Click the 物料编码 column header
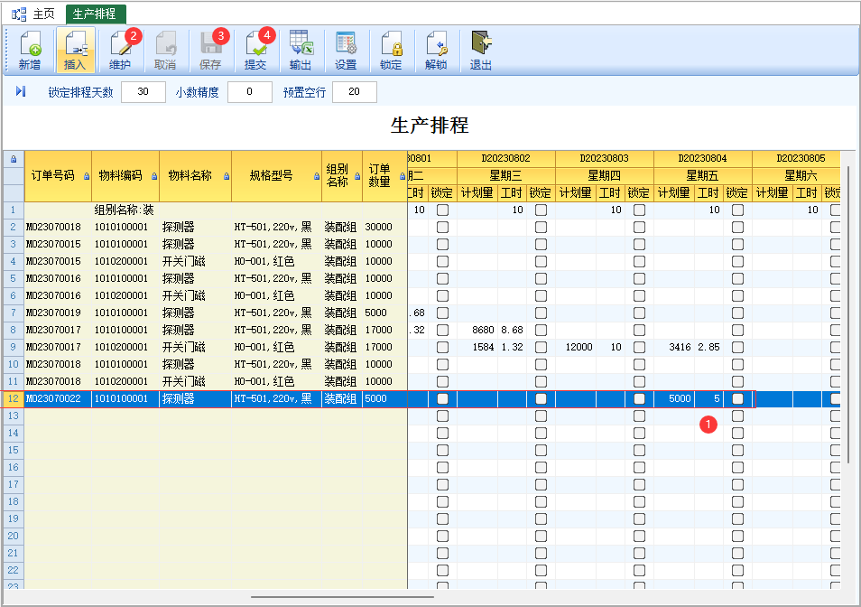The image size is (861, 607). coord(125,176)
